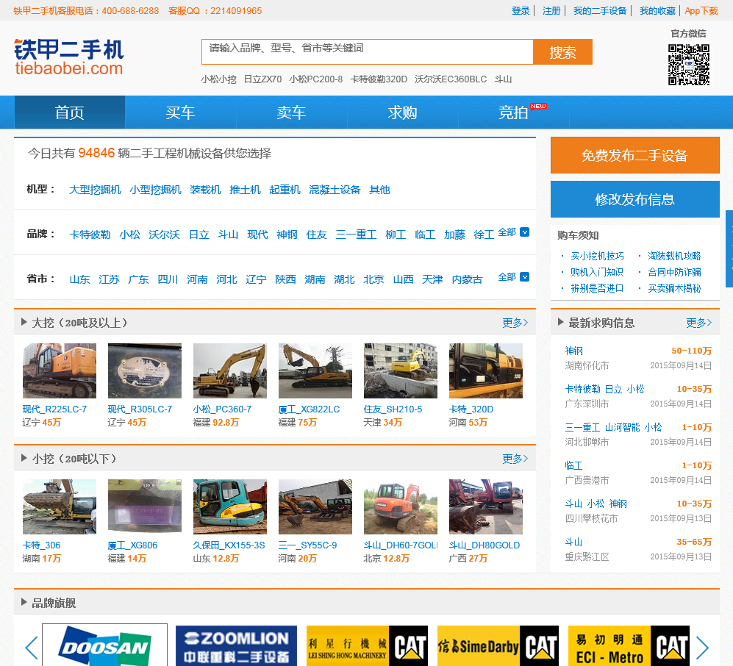View more large excavators via 更多

point(515,323)
